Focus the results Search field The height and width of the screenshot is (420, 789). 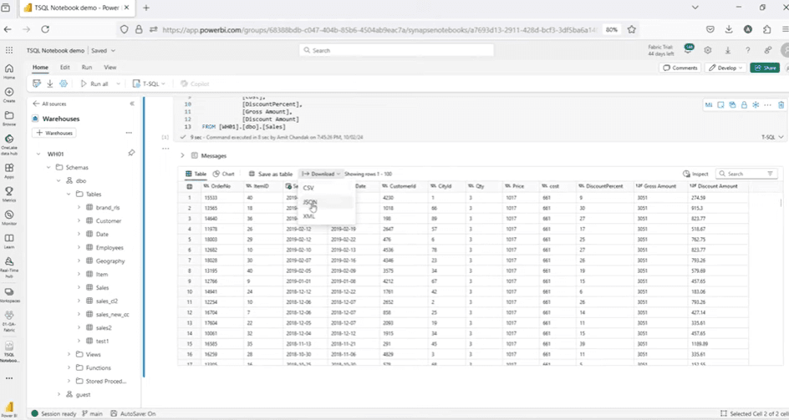[746, 174]
